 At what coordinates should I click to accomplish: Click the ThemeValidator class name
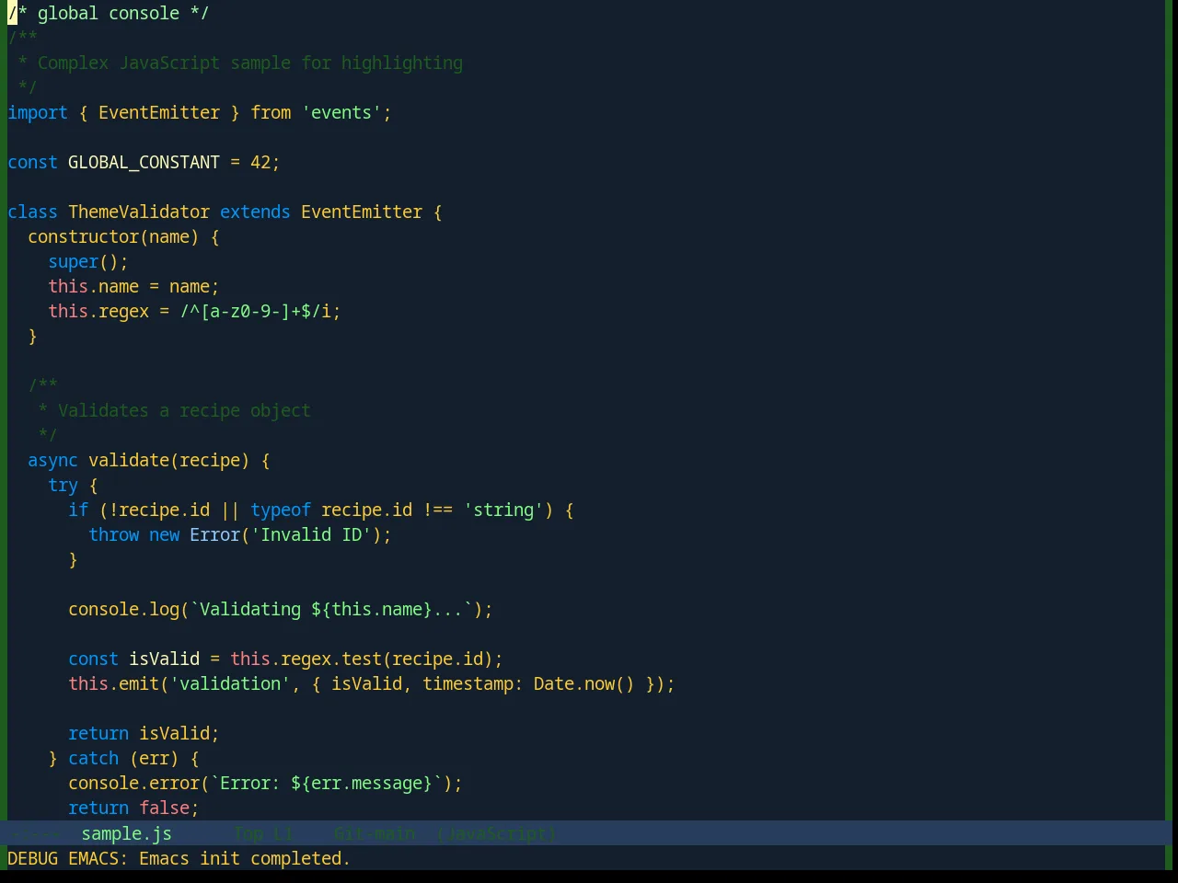click(139, 212)
